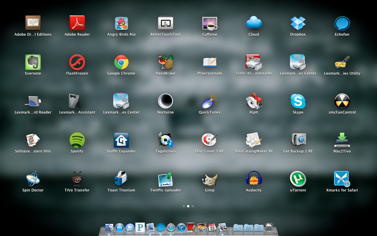Screen dimensions: 377x236
Task: Launch Echofon from the Launchpad grid
Action: (x=342, y=23)
